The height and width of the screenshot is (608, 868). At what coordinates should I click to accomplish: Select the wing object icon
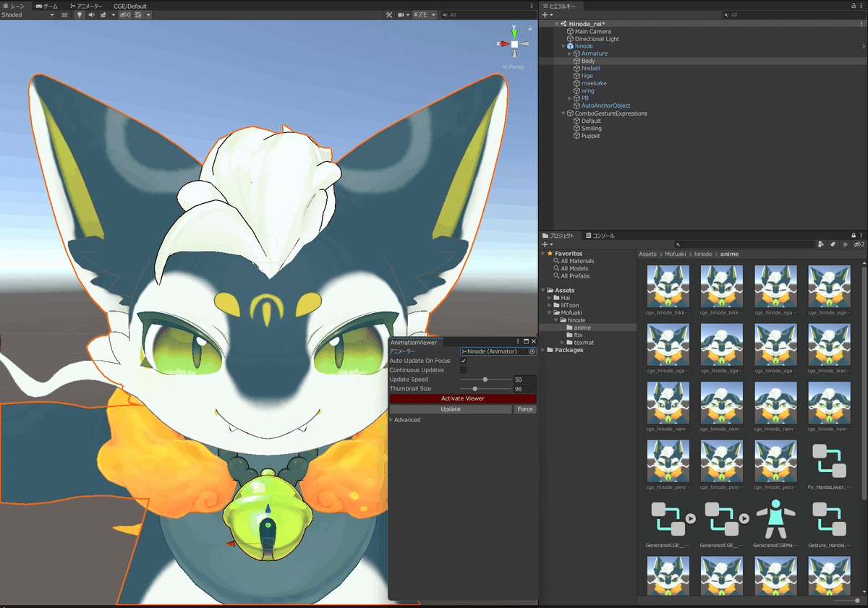577,91
